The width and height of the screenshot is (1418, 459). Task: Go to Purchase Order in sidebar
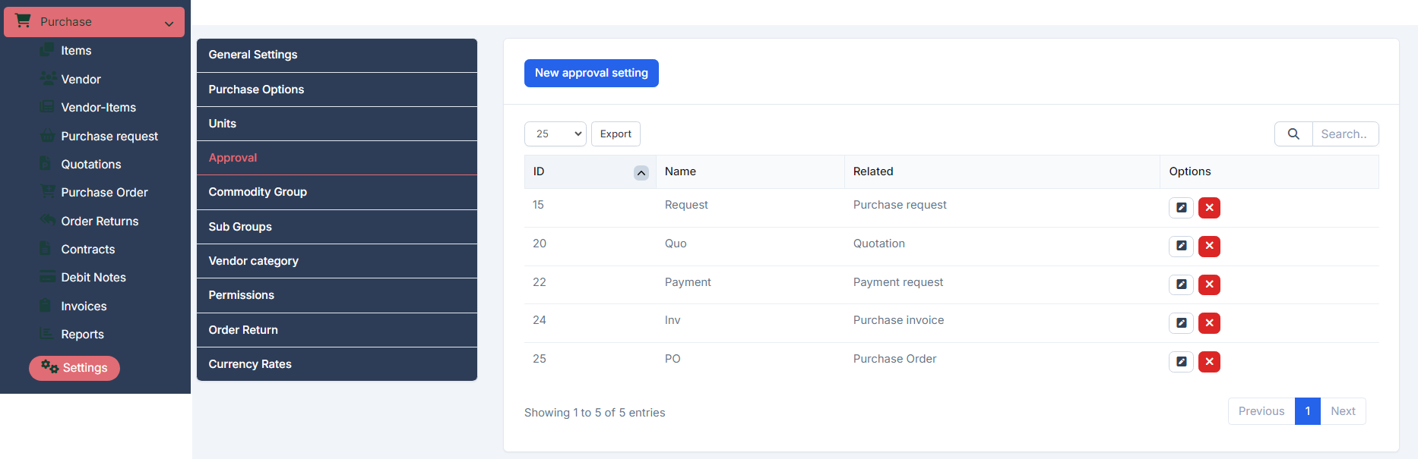(104, 193)
